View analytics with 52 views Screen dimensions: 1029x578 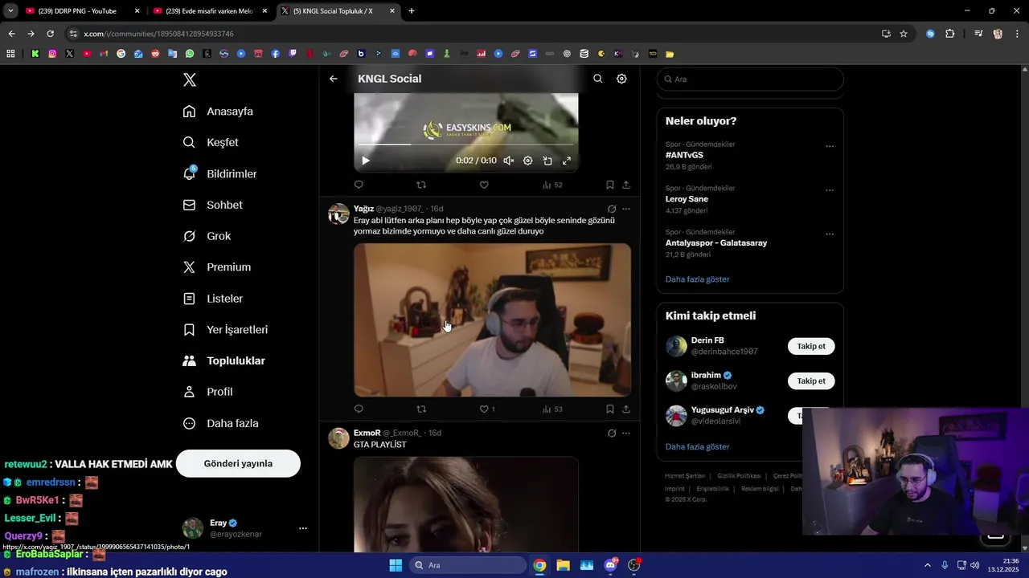[x=552, y=185]
